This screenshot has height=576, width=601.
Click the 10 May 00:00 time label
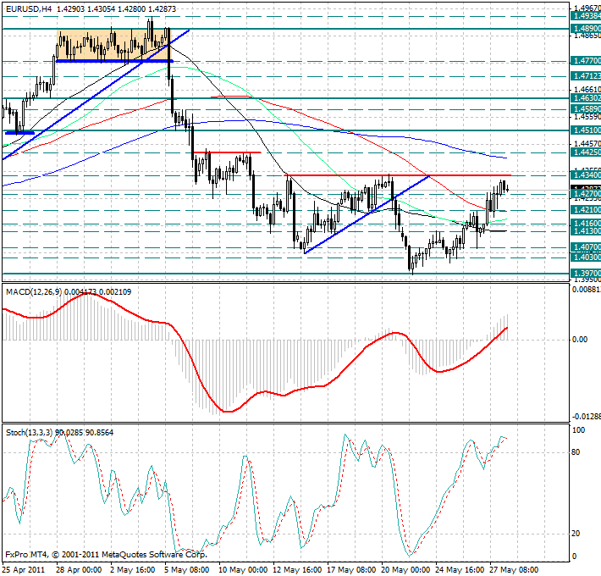coord(243,570)
